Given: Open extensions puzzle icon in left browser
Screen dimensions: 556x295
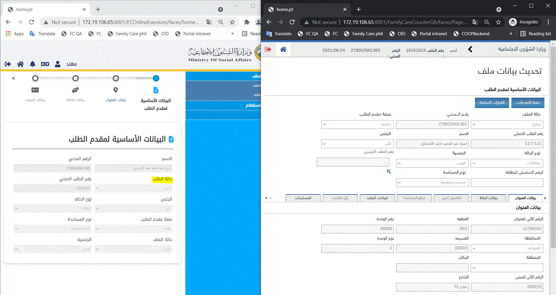Looking at the screenshot, I should click(x=247, y=22).
